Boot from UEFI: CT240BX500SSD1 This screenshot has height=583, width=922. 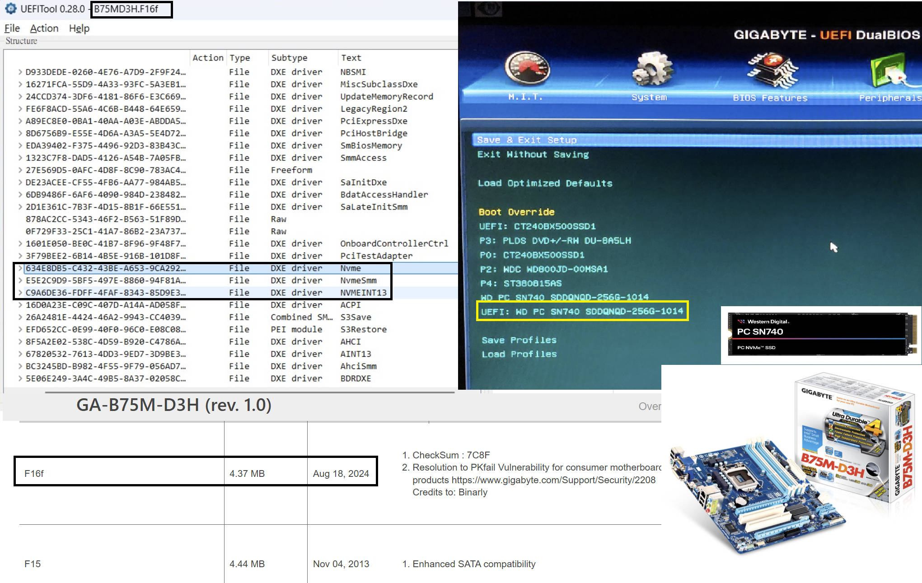pyautogui.click(x=537, y=226)
